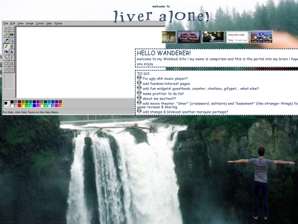This screenshot has width=298, height=224.
Task: Click the "welcome to my Webbed Site" paragraph
Action: 217,61
